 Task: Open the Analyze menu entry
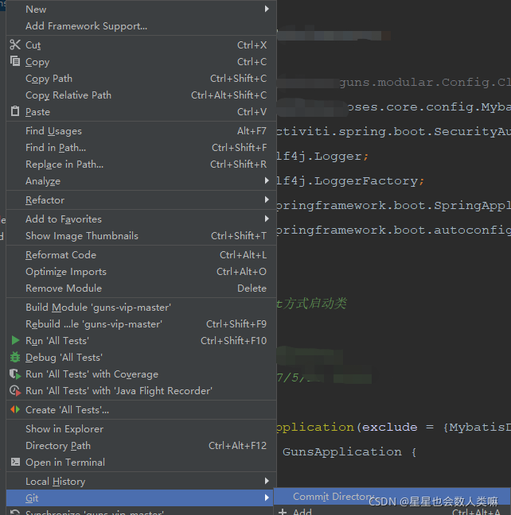pyautogui.click(x=141, y=181)
